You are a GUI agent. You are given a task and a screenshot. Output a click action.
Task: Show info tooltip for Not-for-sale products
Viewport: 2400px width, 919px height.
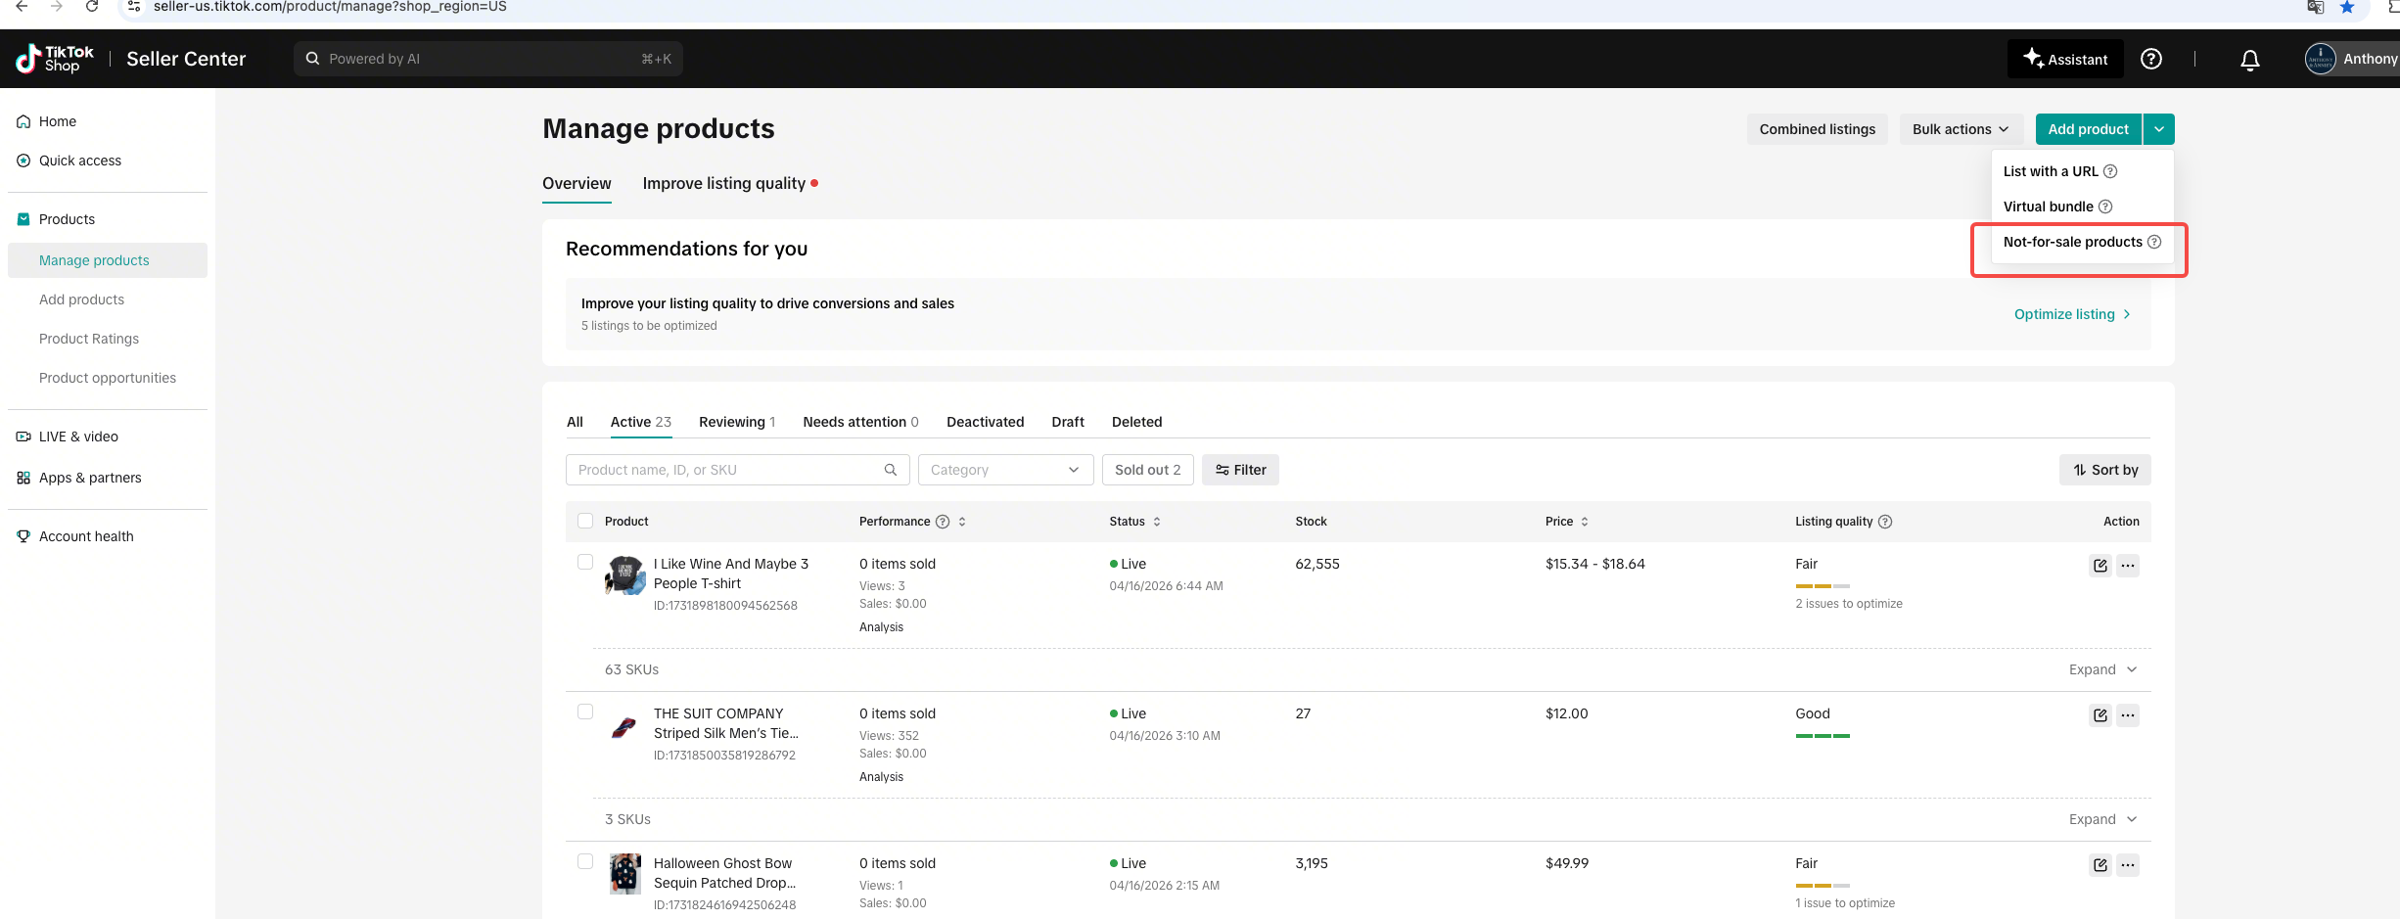pos(2154,242)
